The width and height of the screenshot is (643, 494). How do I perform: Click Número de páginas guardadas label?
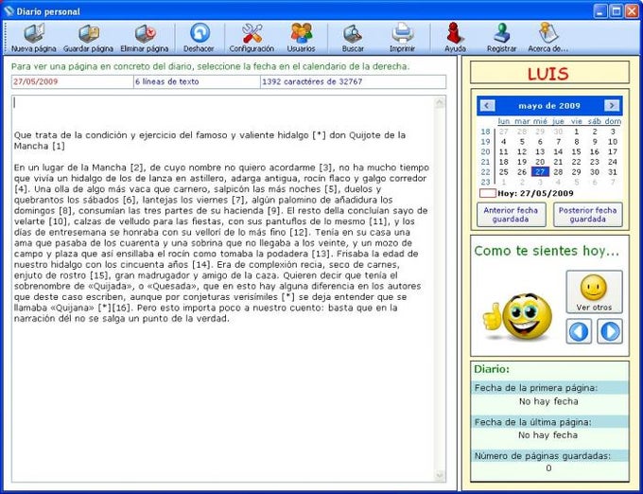pos(543,456)
